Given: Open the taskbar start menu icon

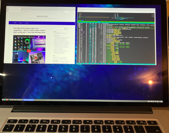Looking at the screenshot, I should point(3,100).
